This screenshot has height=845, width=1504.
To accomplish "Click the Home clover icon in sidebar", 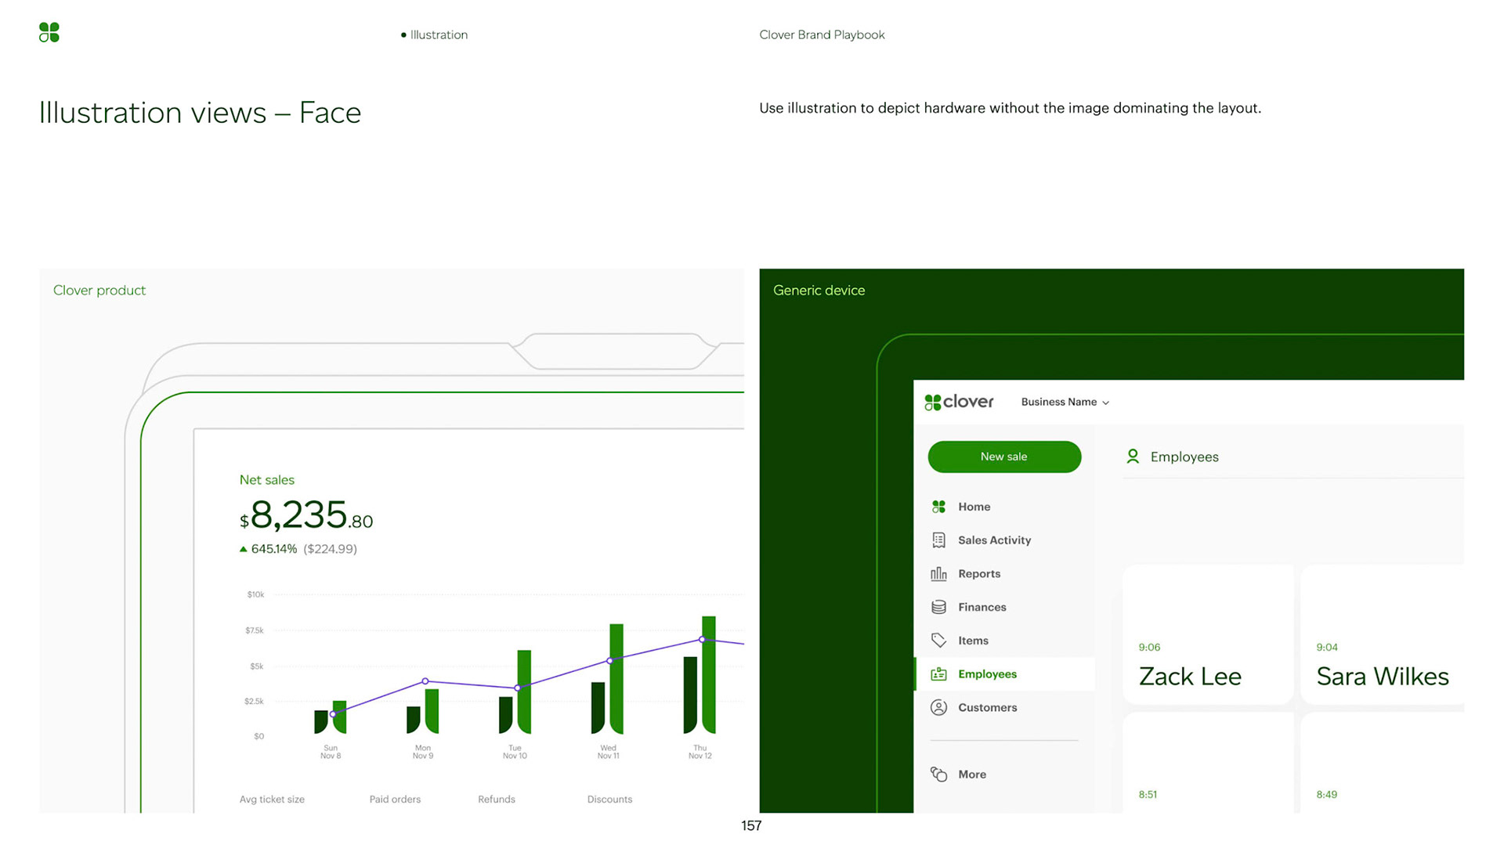I will point(938,507).
